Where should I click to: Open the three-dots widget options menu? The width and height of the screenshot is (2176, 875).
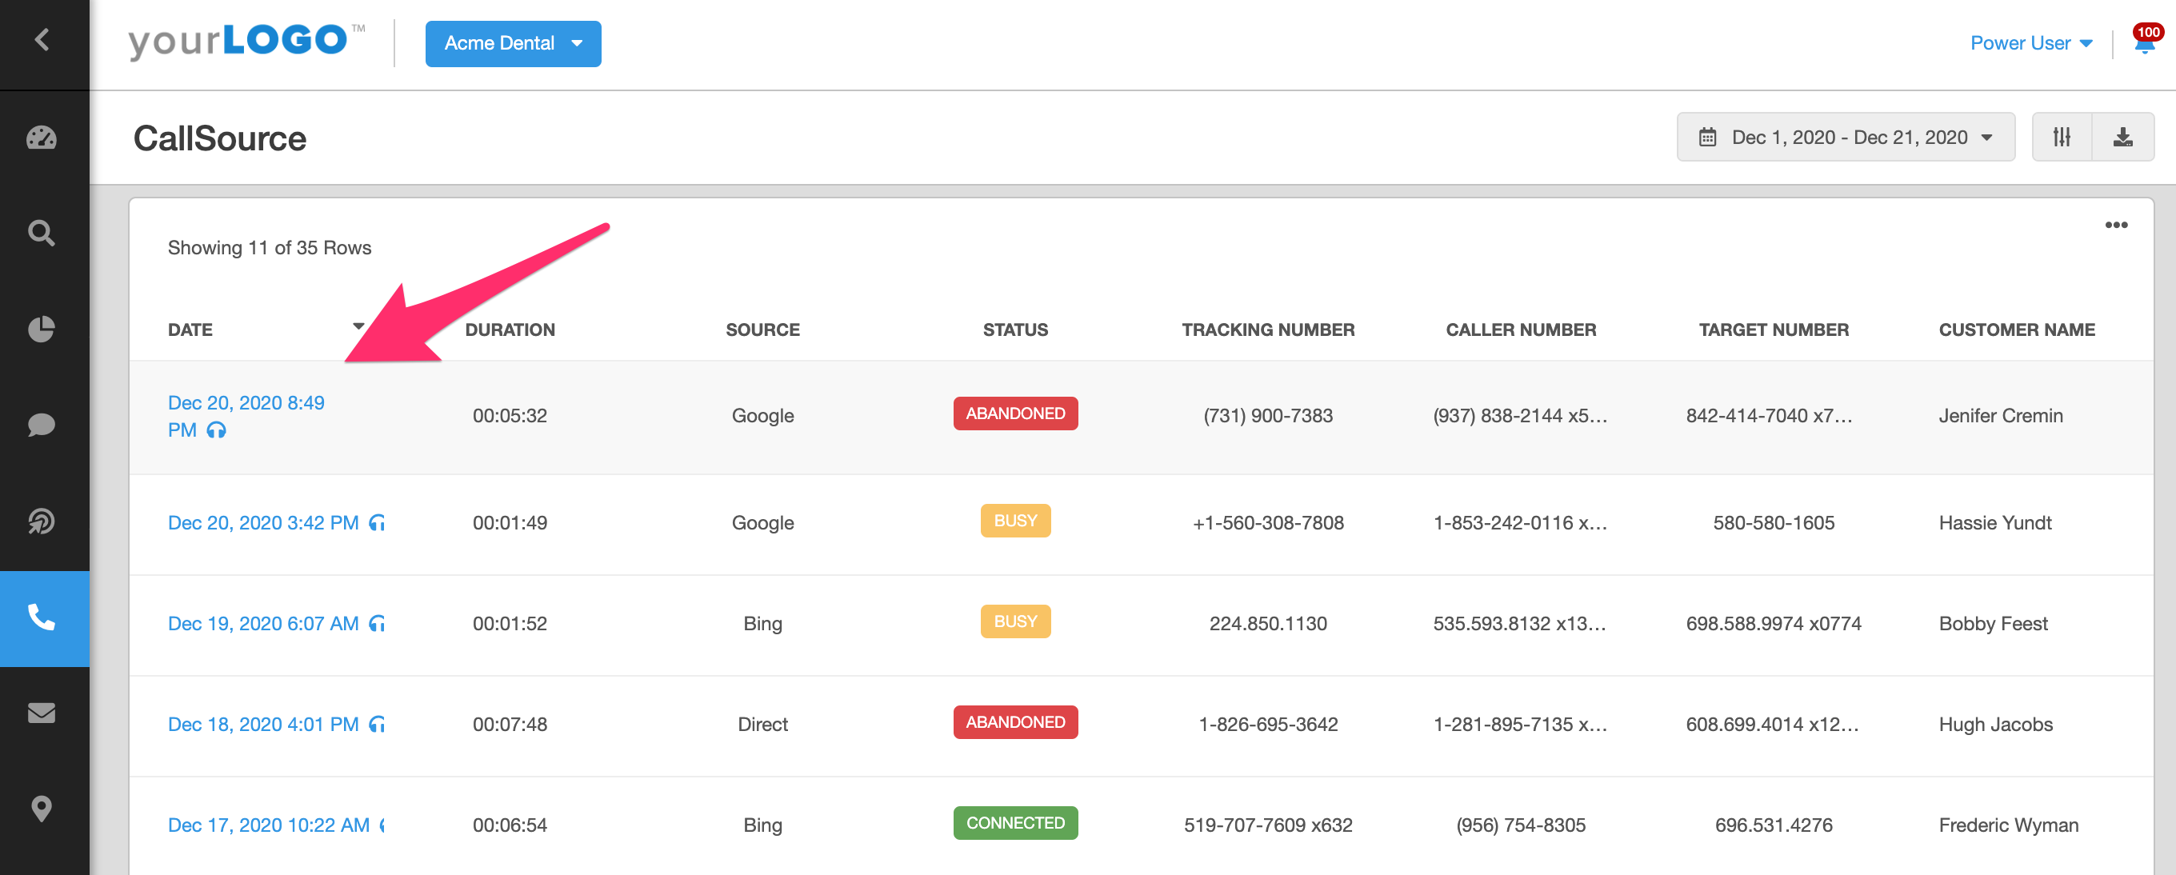2115,225
